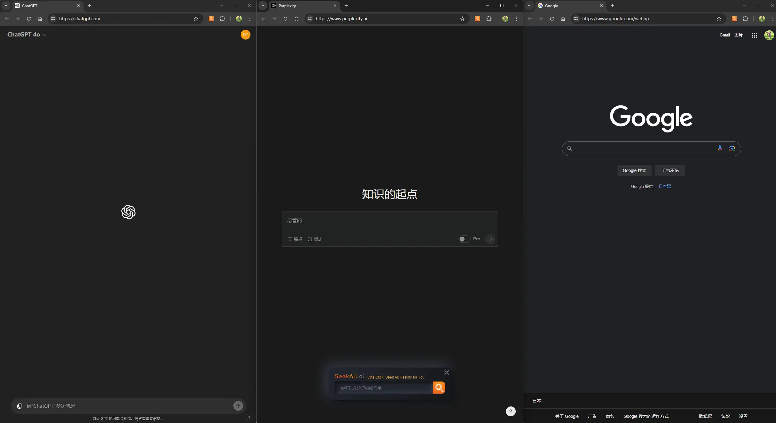The width and height of the screenshot is (776, 423).
Task: Open the tab search dropdown arrow
Action: pyautogui.click(x=6, y=6)
